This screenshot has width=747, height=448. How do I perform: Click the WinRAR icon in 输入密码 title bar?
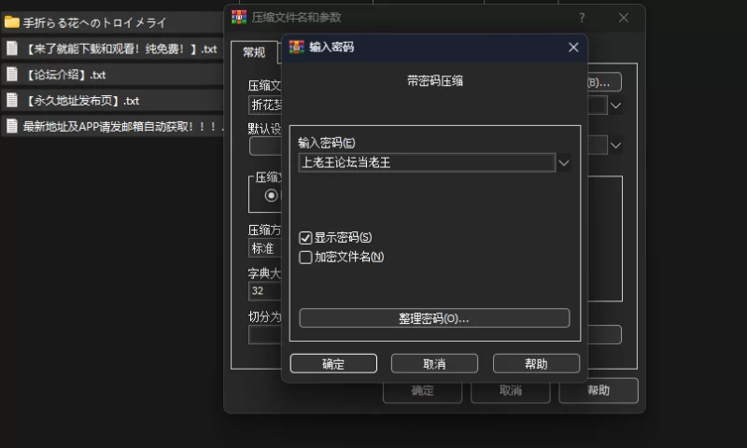pos(296,47)
